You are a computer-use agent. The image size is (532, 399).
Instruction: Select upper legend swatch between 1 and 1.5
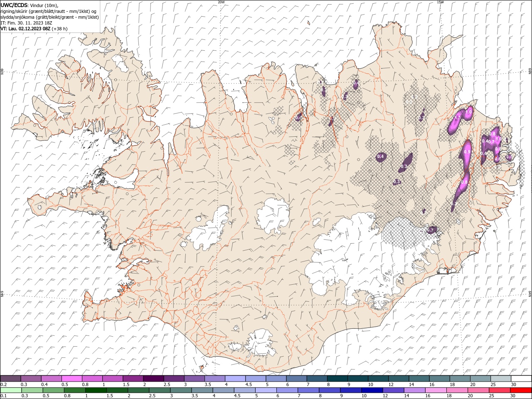pos(113,379)
